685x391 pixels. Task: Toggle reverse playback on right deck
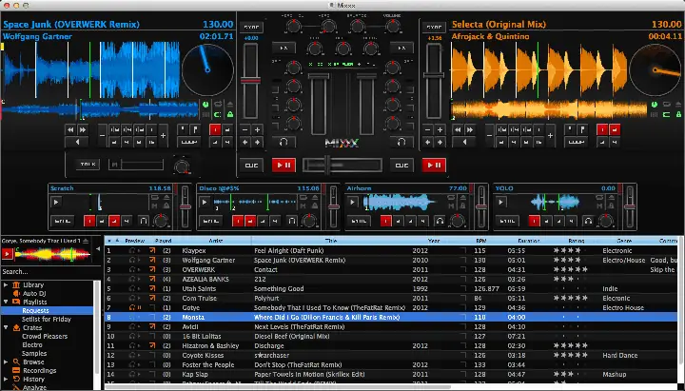coord(464,142)
